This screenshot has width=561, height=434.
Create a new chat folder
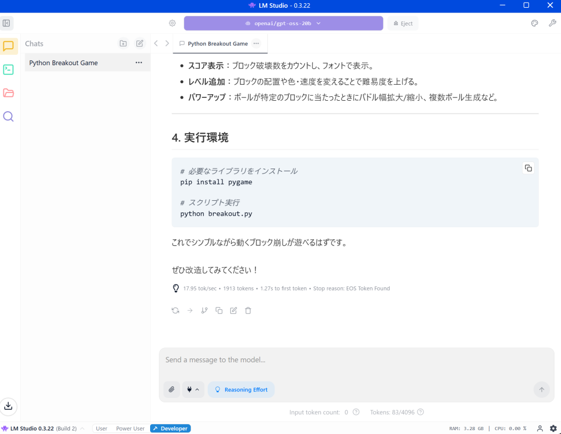[x=123, y=44]
